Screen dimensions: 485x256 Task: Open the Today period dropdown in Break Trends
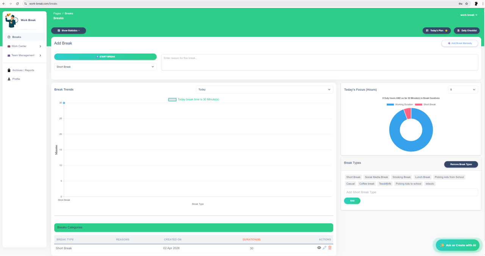click(264, 90)
